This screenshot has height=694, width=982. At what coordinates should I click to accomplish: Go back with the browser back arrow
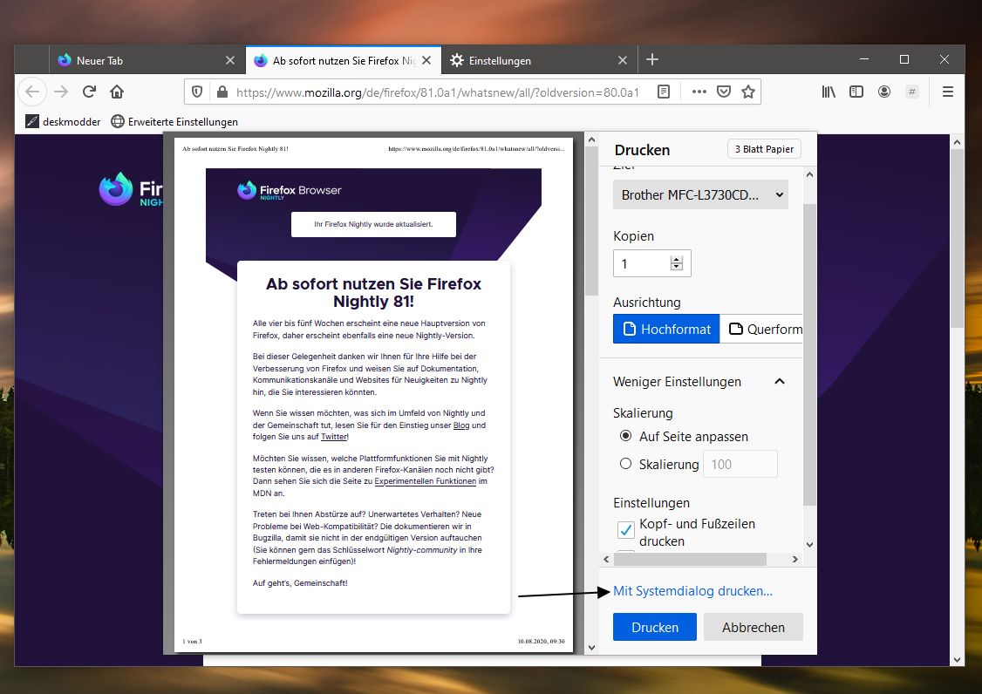pos(32,92)
